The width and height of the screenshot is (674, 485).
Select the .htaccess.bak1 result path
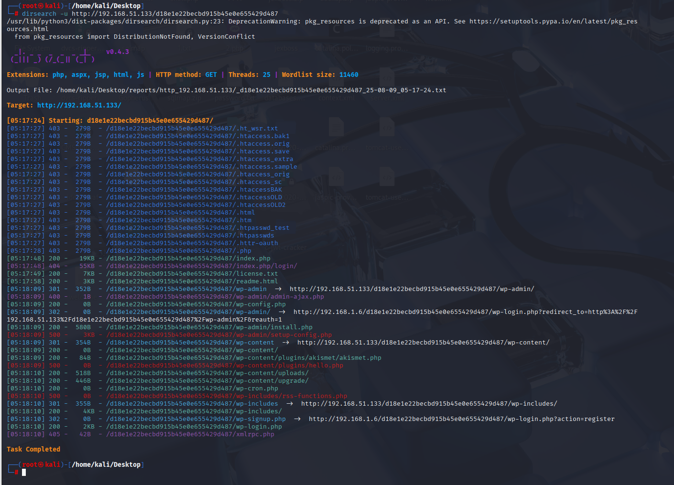[x=198, y=136]
